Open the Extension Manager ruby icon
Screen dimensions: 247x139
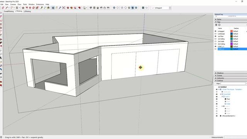[x=80, y=8]
